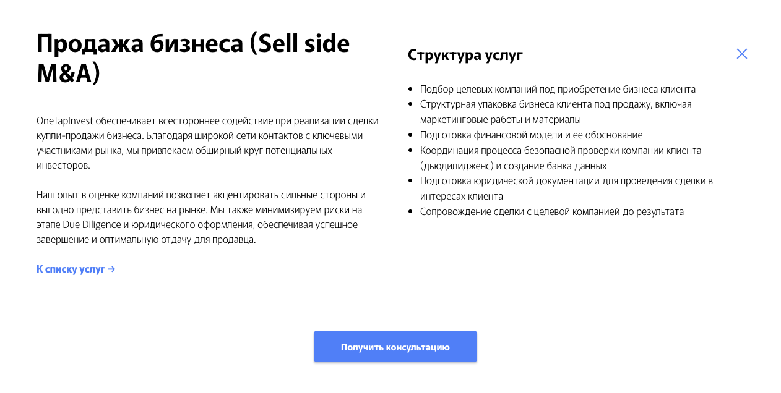
Task: Click the bullet before Сопровождение сделки
Action: [x=411, y=211]
